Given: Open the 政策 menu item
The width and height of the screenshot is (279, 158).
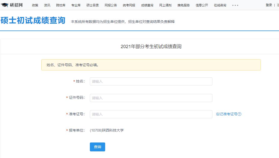Looking at the screenshot, I should 35,5.
